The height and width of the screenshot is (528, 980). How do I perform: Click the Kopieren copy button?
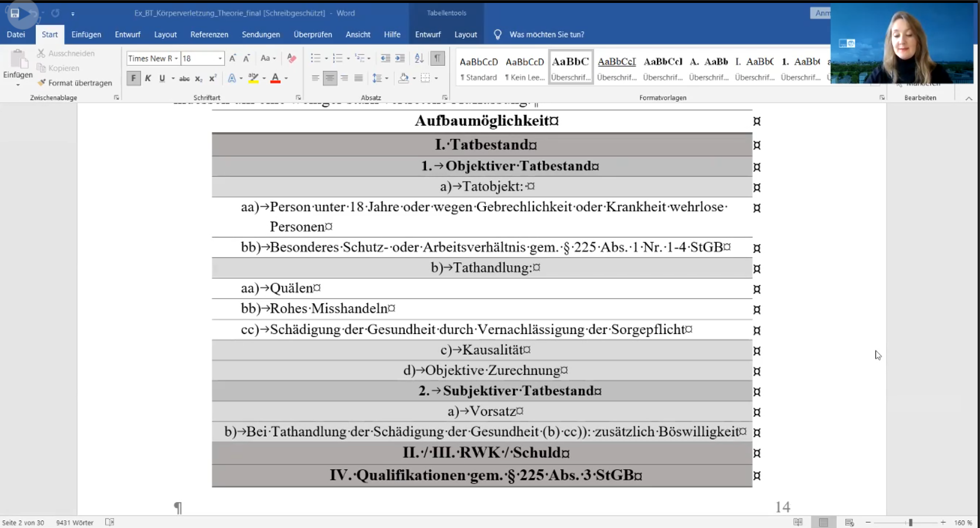[x=58, y=68]
